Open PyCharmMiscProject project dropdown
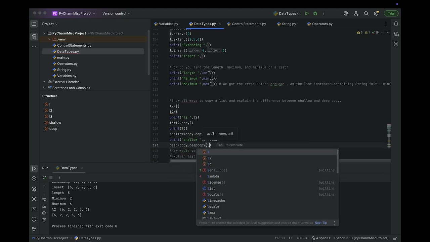430x242 pixels. click(x=74, y=13)
